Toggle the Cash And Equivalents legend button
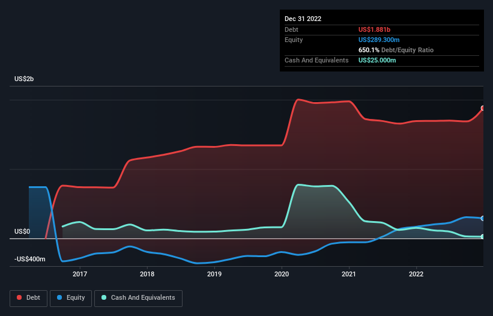493x316 pixels. (x=138, y=298)
